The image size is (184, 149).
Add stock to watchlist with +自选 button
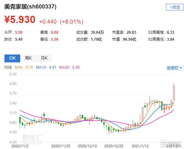tap(175, 7)
